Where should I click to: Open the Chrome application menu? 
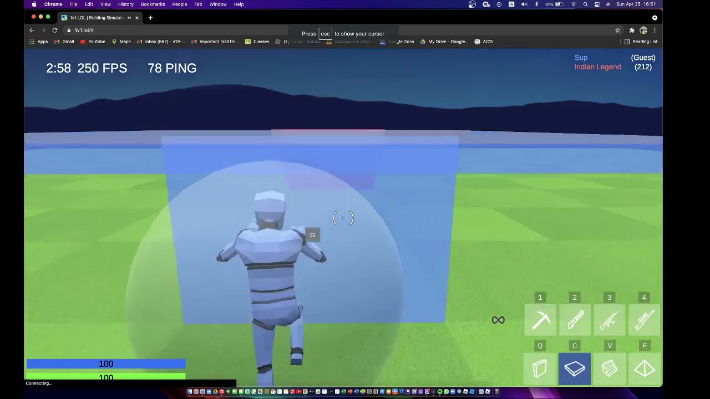pos(53,4)
